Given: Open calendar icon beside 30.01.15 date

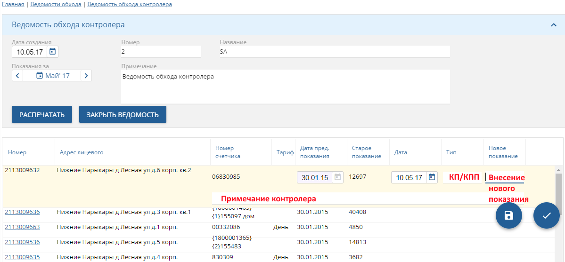Looking at the screenshot, I should coord(337,177).
